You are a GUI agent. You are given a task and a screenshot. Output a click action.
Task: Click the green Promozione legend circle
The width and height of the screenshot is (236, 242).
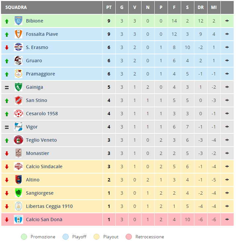(x=24, y=237)
